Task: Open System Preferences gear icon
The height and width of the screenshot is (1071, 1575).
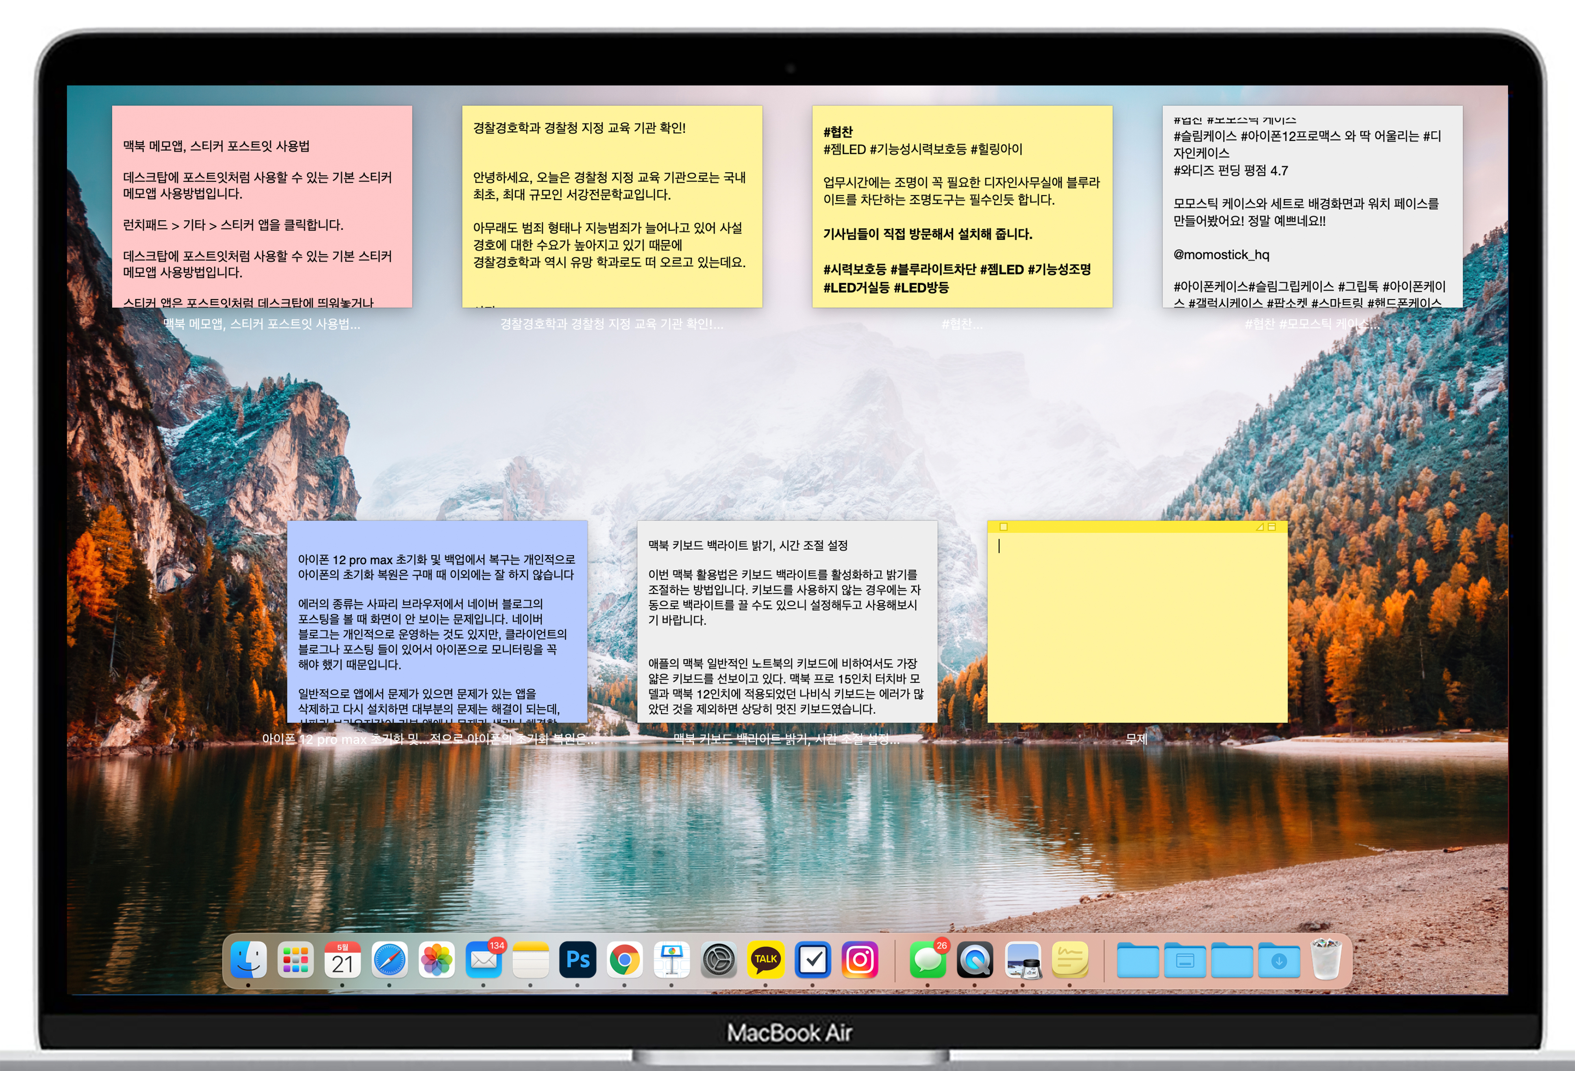Action: click(719, 959)
